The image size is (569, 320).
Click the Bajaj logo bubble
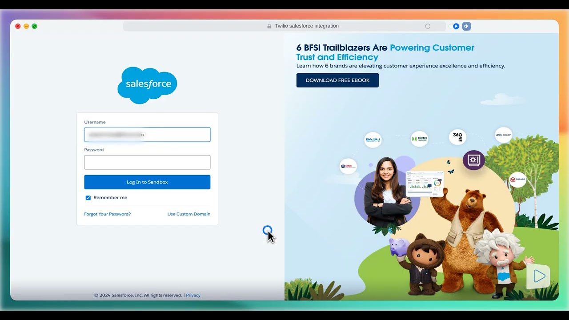point(373,140)
